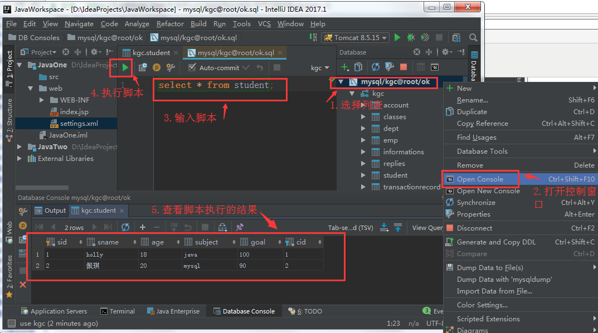
Task: Click View Query button
Action: [427, 227]
